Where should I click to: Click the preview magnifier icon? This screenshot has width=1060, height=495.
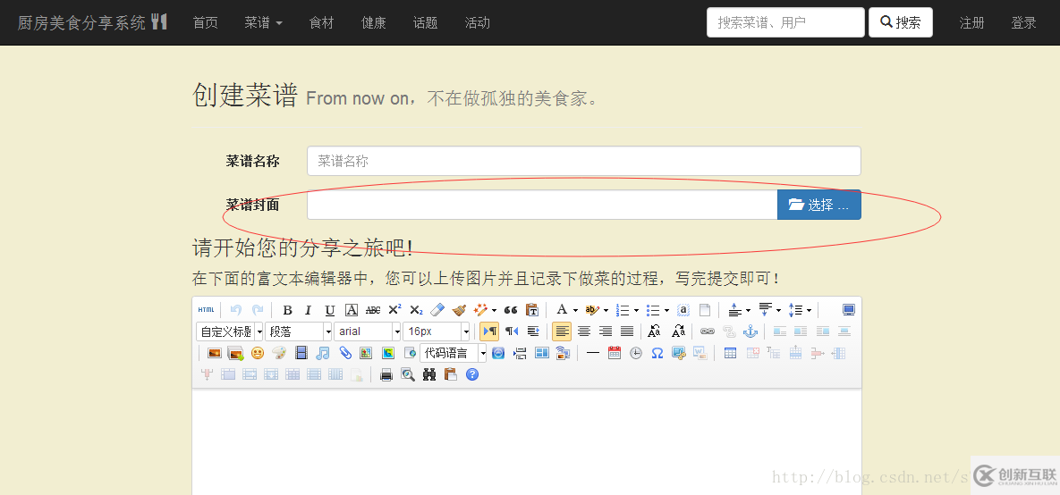408,374
